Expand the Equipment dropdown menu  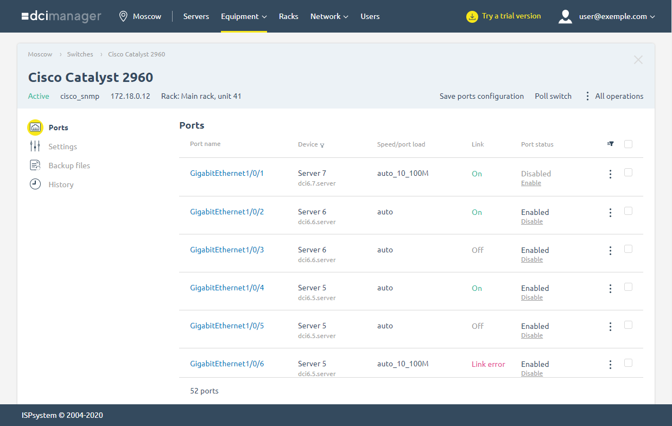(x=244, y=16)
